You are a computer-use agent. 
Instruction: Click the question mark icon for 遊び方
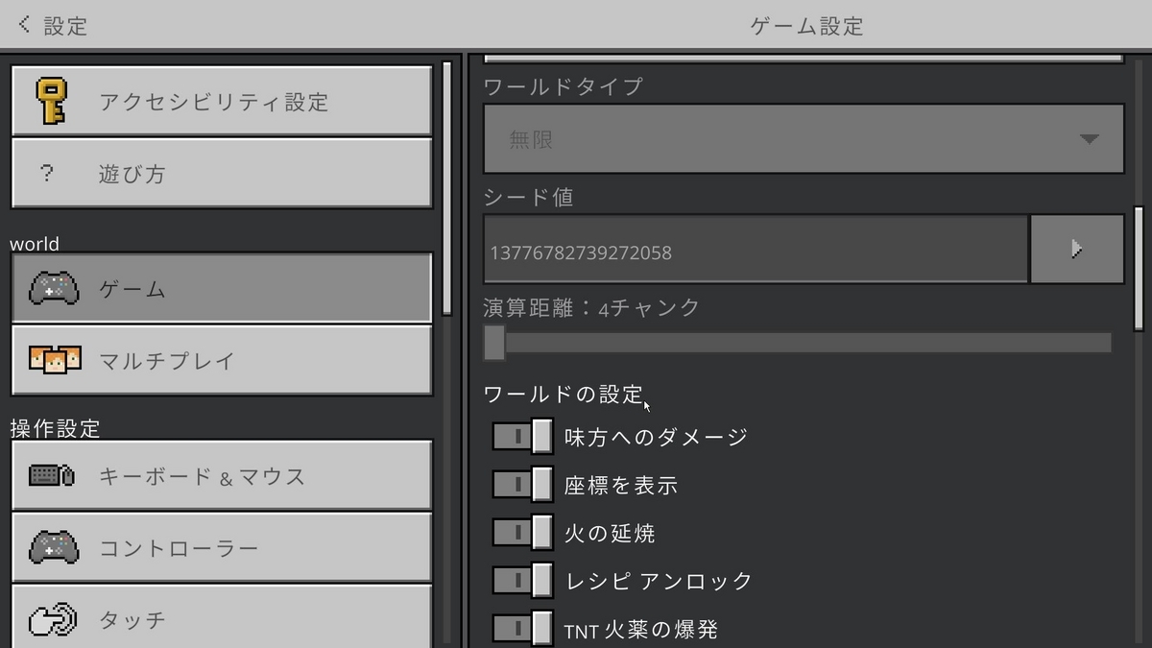[47, 174]
